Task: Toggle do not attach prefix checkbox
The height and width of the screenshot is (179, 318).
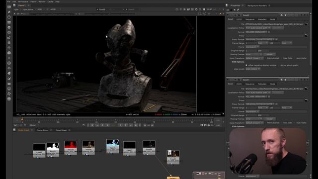Action: [278, 65]
